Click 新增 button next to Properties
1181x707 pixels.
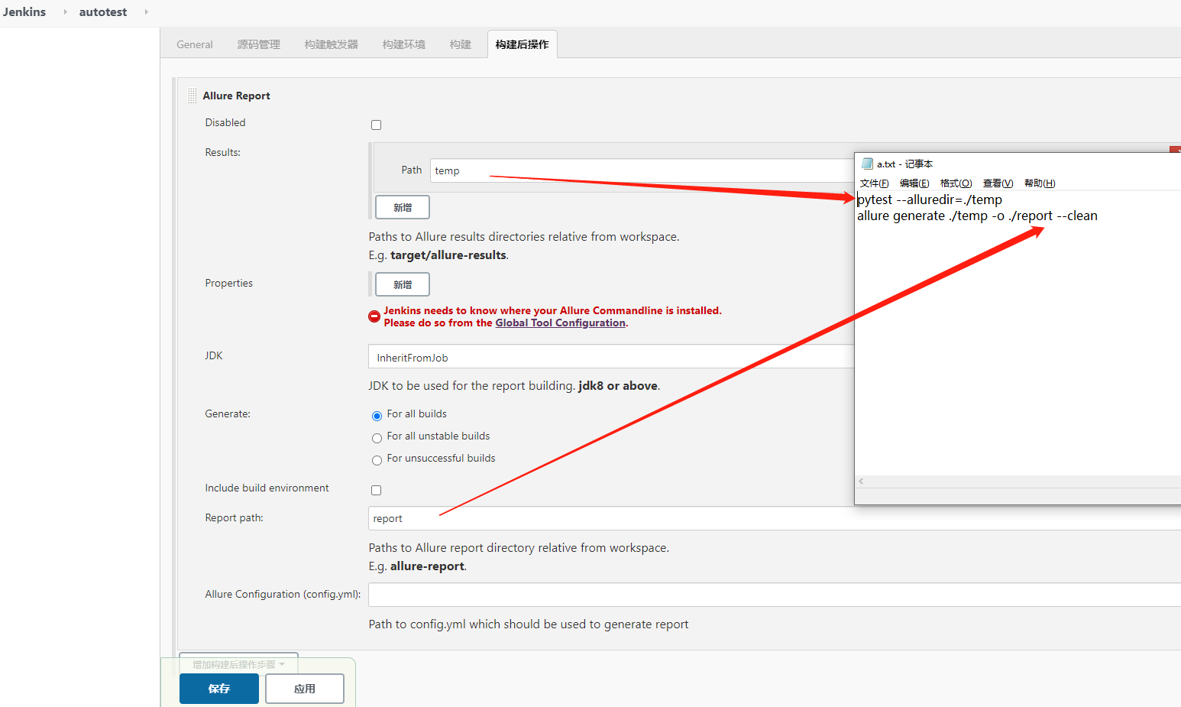coord(403,284)
